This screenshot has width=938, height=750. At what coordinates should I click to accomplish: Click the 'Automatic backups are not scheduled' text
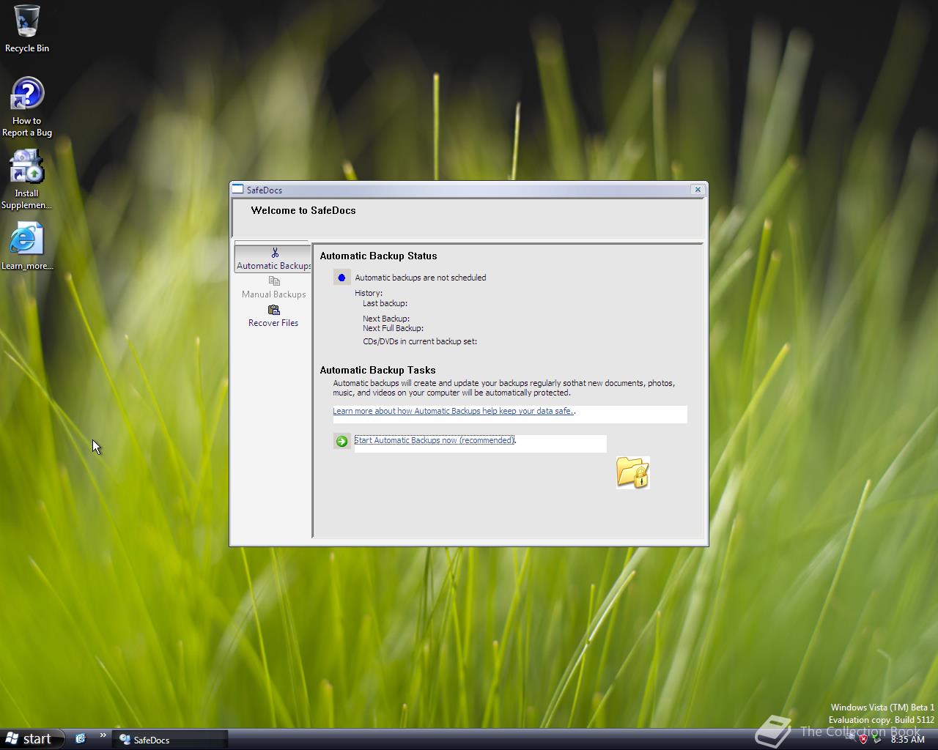click(x=421, y=278)
